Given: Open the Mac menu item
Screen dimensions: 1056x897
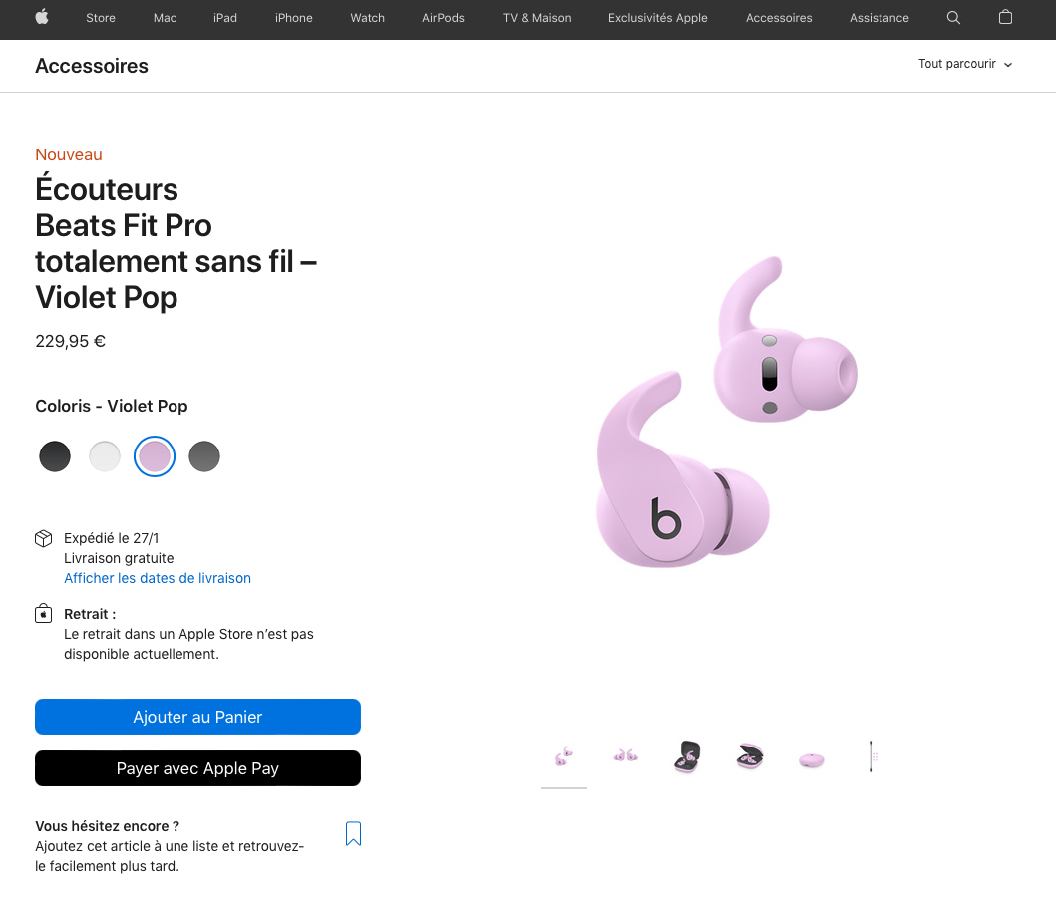Looking at the screenshot, I should pos(165,18).
